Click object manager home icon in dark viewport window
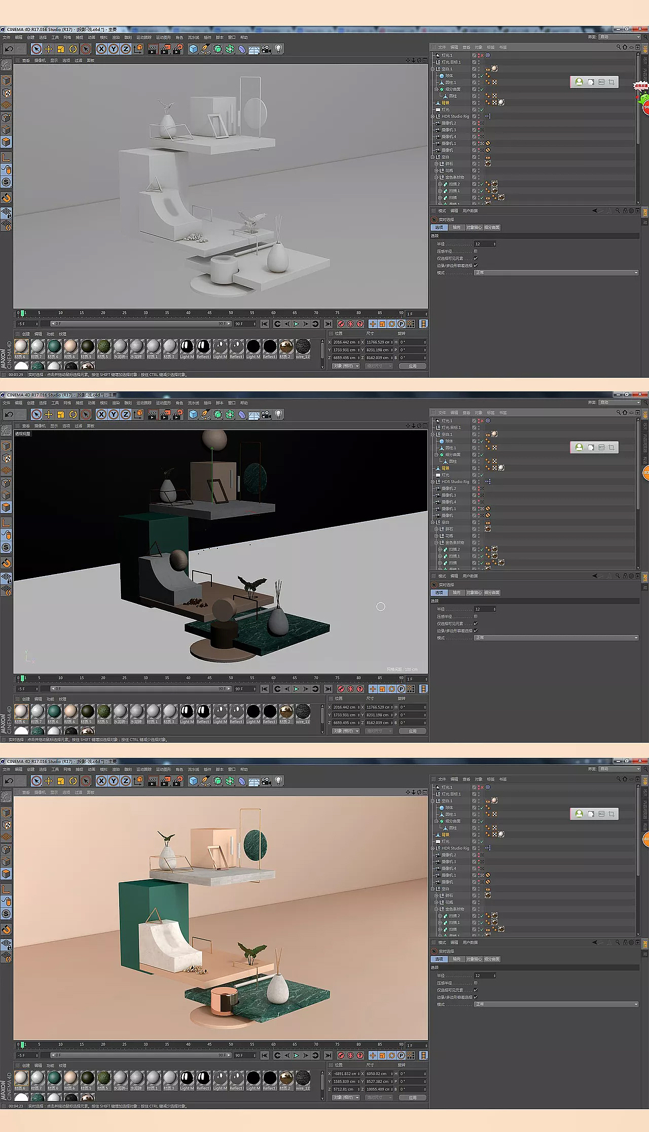The width and height of the screenshot is (649, 1132). pyautogui.click(x=625, y=413)
